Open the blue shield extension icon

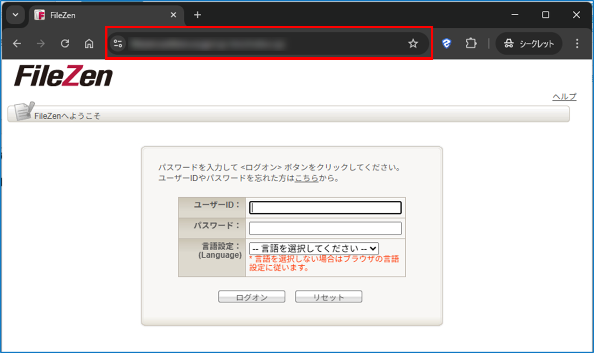click(446, 44)
